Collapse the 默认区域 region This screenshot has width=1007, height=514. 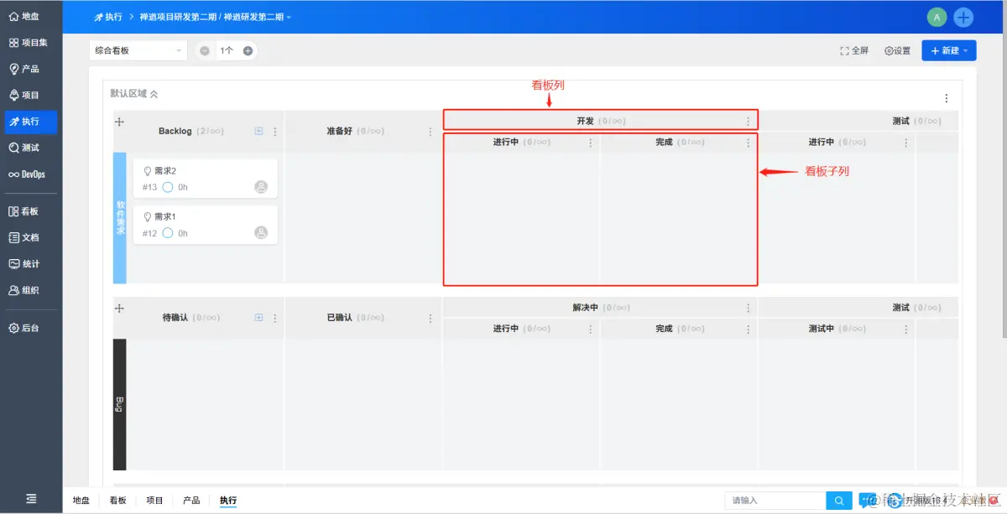pyautogui.click(x=154, y=94)
